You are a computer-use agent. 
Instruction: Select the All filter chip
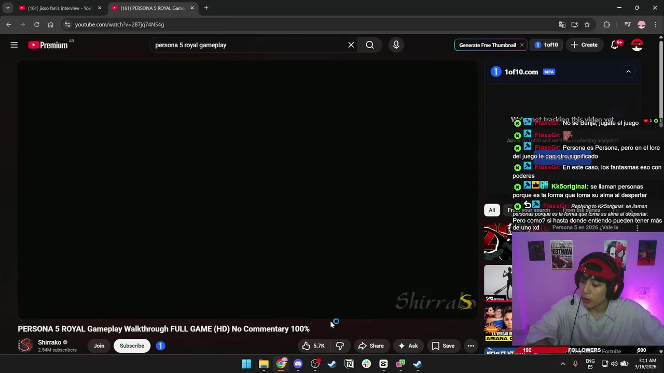point(492,210)
